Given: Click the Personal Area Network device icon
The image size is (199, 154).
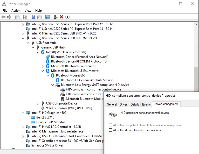Looking at the screenshot, I should click(x=48, y=57).
